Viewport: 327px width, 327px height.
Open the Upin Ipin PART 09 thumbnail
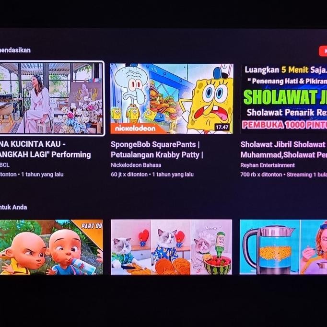51,247
